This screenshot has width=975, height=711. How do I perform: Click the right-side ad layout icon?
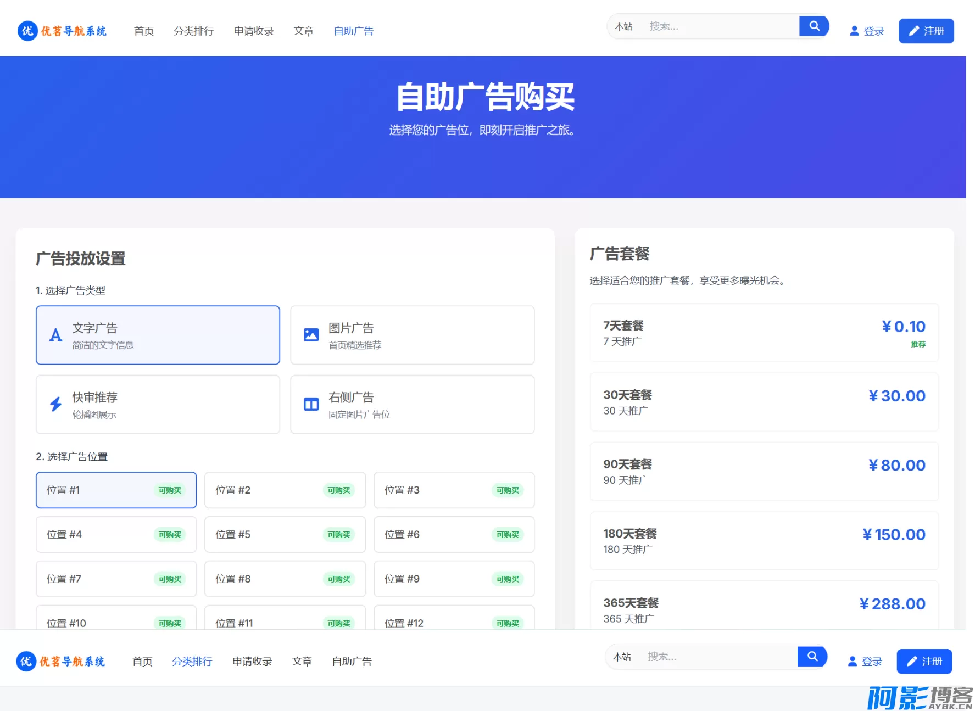coord(311,405)
